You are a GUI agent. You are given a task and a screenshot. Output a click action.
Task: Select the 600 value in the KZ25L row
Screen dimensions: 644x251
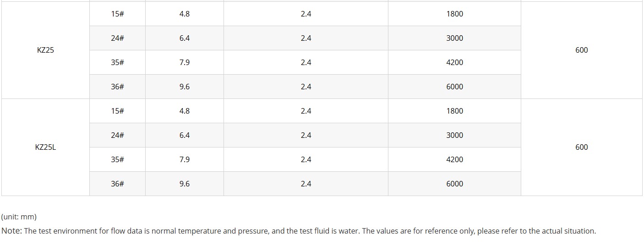(581, 147)
